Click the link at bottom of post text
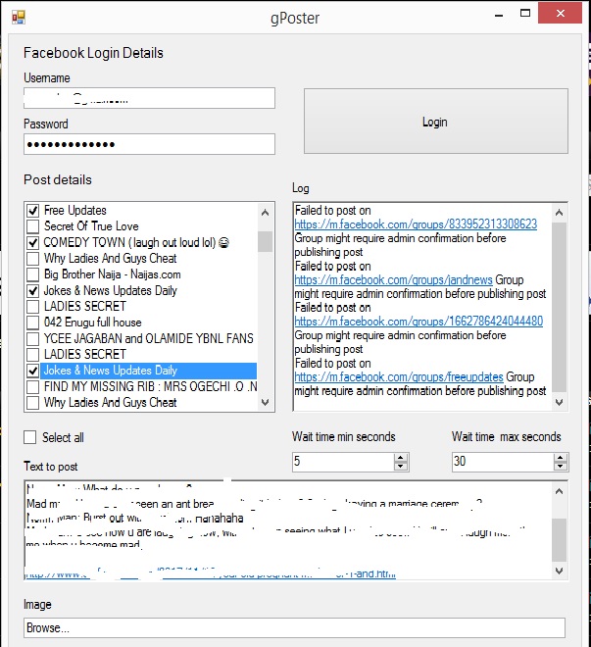The height and width of the screenshot is (647, 591). coord(211,573)
